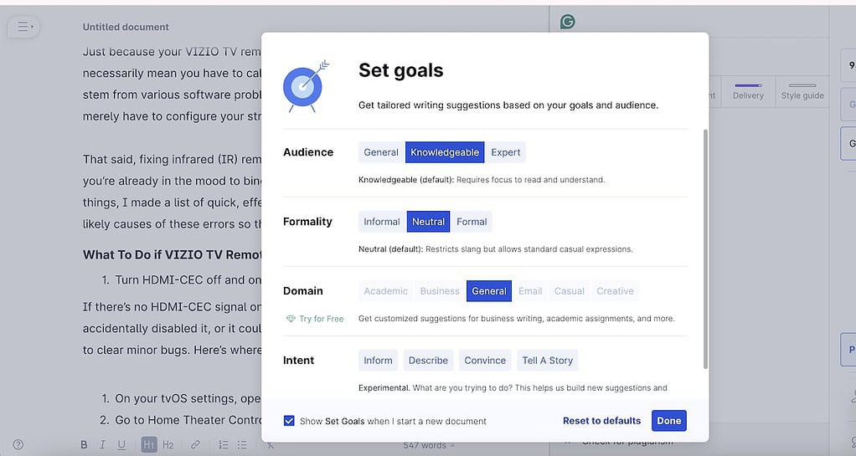Apply bold formatting in the bottom toolbar
The image size is (856, 456).
(x=84, y=444)
